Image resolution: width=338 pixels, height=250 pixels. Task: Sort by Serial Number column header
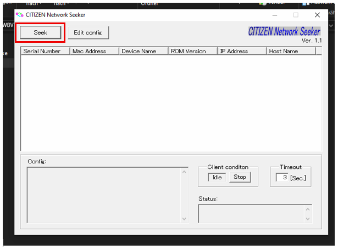[x=45, y=51]
